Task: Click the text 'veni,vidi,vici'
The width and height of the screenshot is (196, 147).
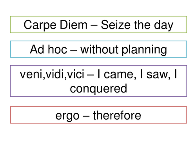Action: 52,74
